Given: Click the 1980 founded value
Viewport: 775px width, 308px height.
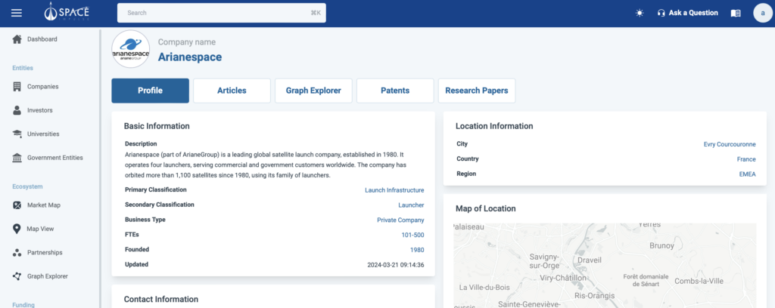Looking at the screenshot, I should (x=417, y=250).
